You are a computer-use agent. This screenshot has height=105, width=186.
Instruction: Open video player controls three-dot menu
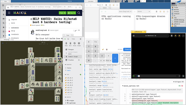coord(179,76)
